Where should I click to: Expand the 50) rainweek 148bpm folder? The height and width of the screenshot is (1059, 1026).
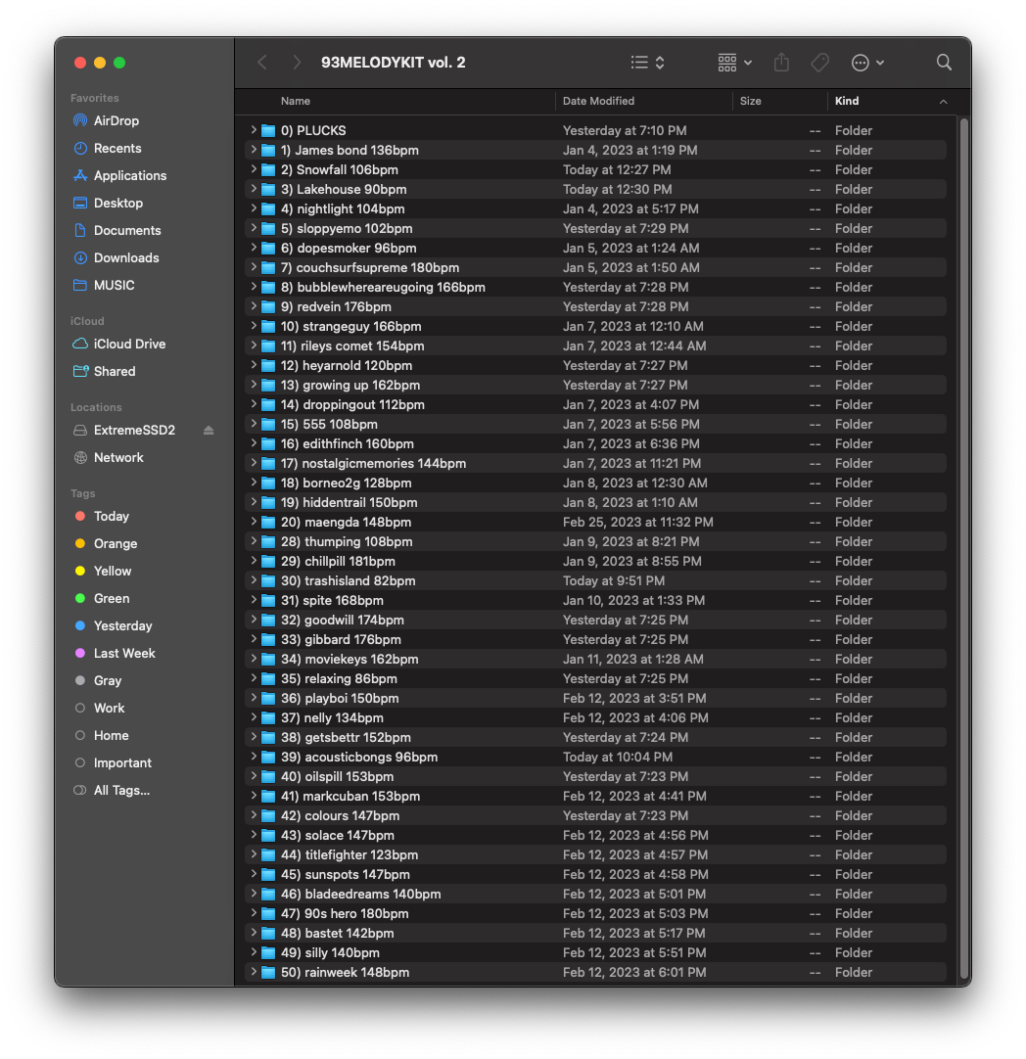(x=254, y=972)
